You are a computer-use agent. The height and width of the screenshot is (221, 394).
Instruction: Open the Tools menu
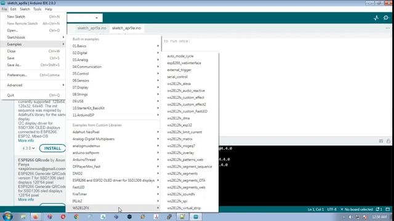tap(37, 9)
